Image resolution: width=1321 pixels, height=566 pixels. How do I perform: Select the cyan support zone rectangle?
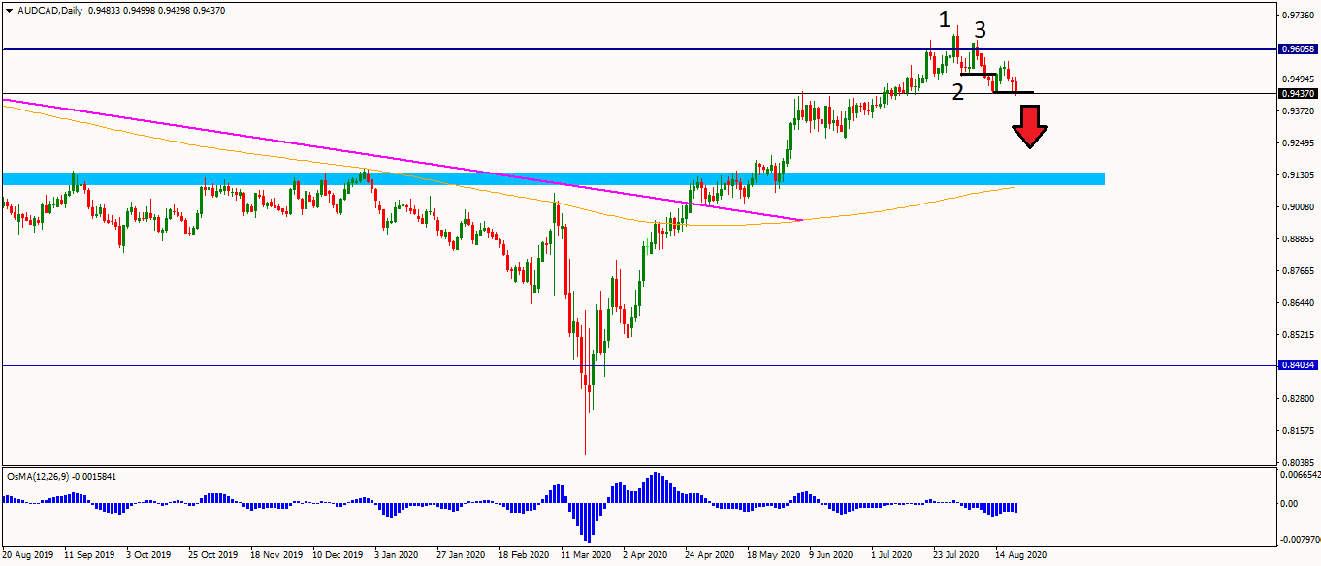pyautogui.click(x=553, y=178)
